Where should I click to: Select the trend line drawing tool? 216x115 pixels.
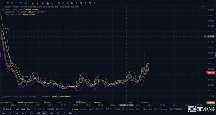[x=3, y=3]
